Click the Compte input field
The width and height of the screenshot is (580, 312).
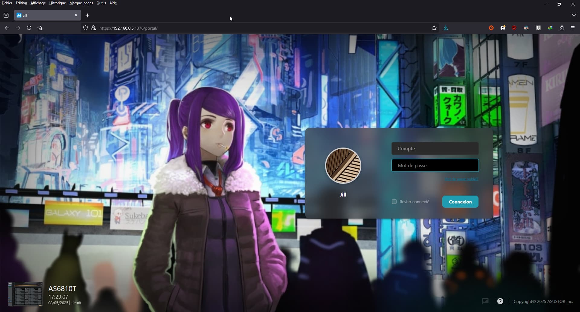[435, 149]
